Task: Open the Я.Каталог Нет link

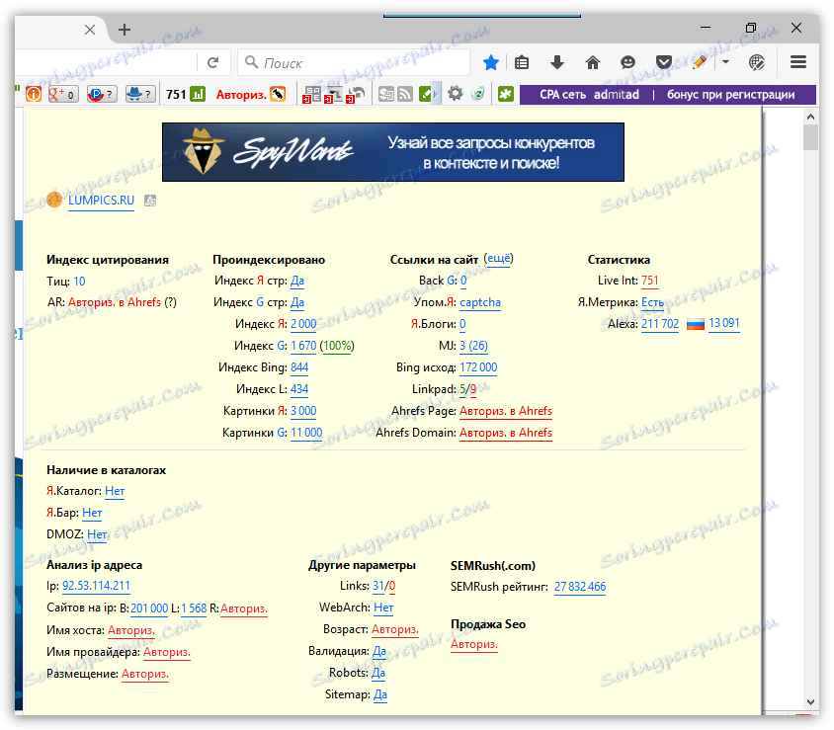Action: point(115,491)
